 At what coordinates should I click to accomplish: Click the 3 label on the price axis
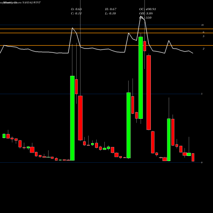203,36
